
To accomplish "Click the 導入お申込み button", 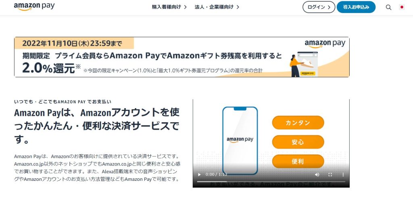I will click(x=356, y=7).
